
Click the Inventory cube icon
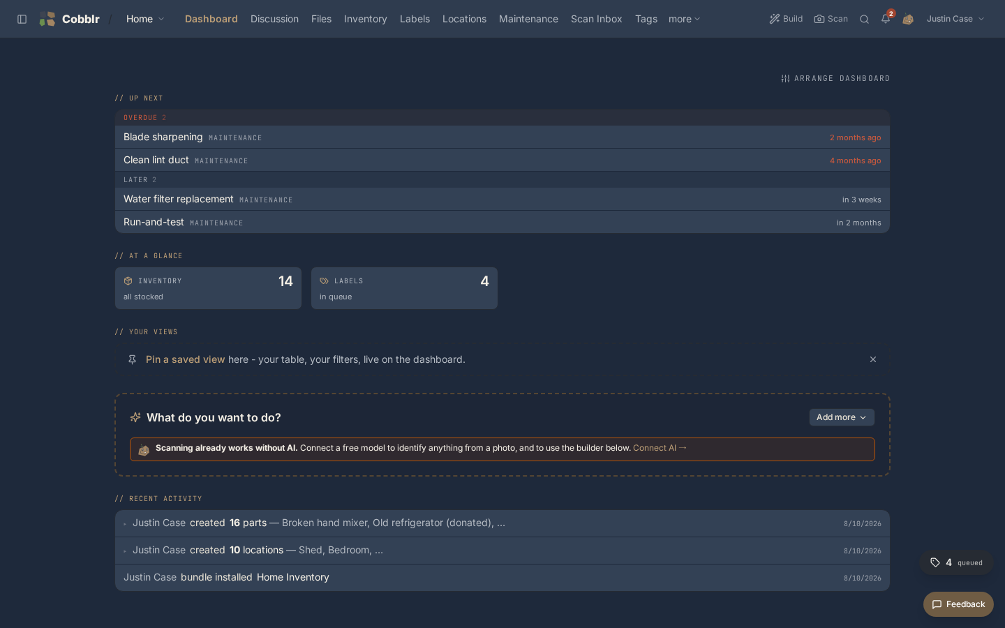coord(128,281)
